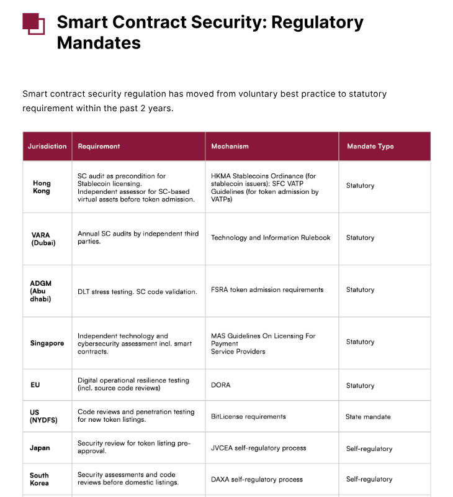The height and width of the screenshot is (497, 453).
Task: Click the VARA (Dubai) row label
Action: pos(43,239)
